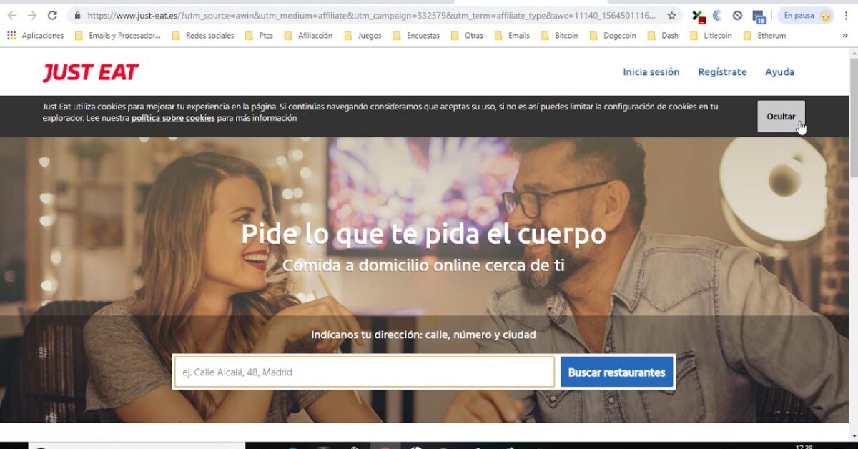Click the crescent moon extension icon
The height and width of the screenshot is (449, 858).
717,15
